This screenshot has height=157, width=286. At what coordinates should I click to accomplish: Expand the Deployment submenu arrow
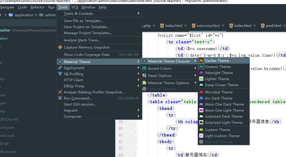(138, 68)
